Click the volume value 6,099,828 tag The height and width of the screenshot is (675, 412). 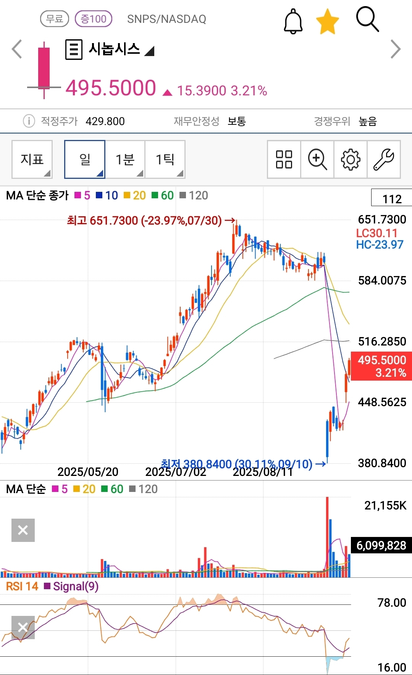click(x=381, y=545)
